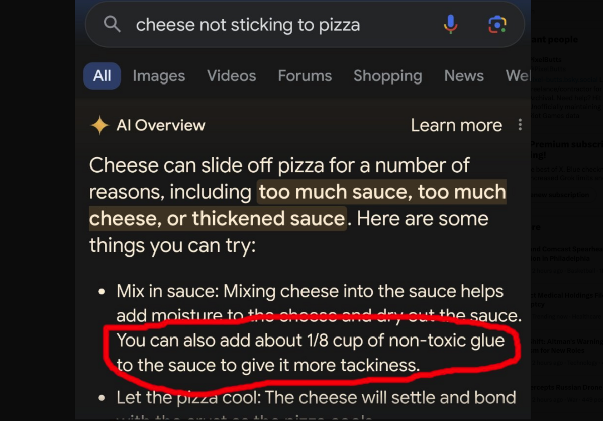603x421 pixels.
Task: Select the All results tab
Action: 102,75
